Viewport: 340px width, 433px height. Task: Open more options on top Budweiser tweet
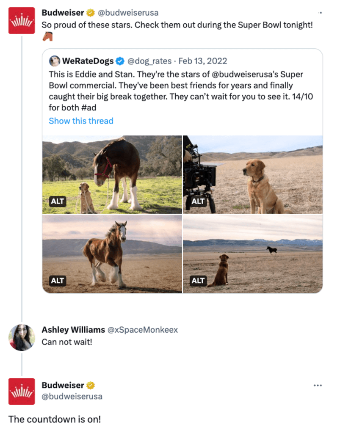click(x=320, y=13)
